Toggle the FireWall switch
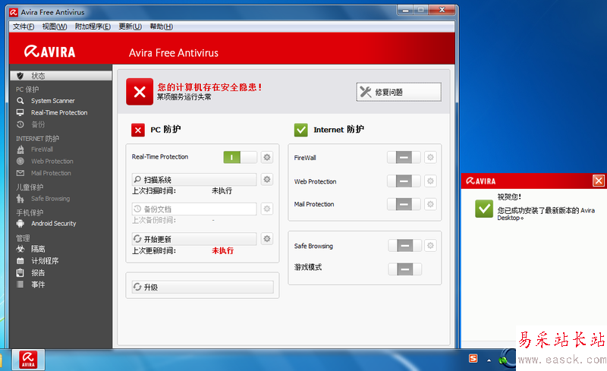Image resolution: width=607 pixels, height=371 pixels. (404, 157)
